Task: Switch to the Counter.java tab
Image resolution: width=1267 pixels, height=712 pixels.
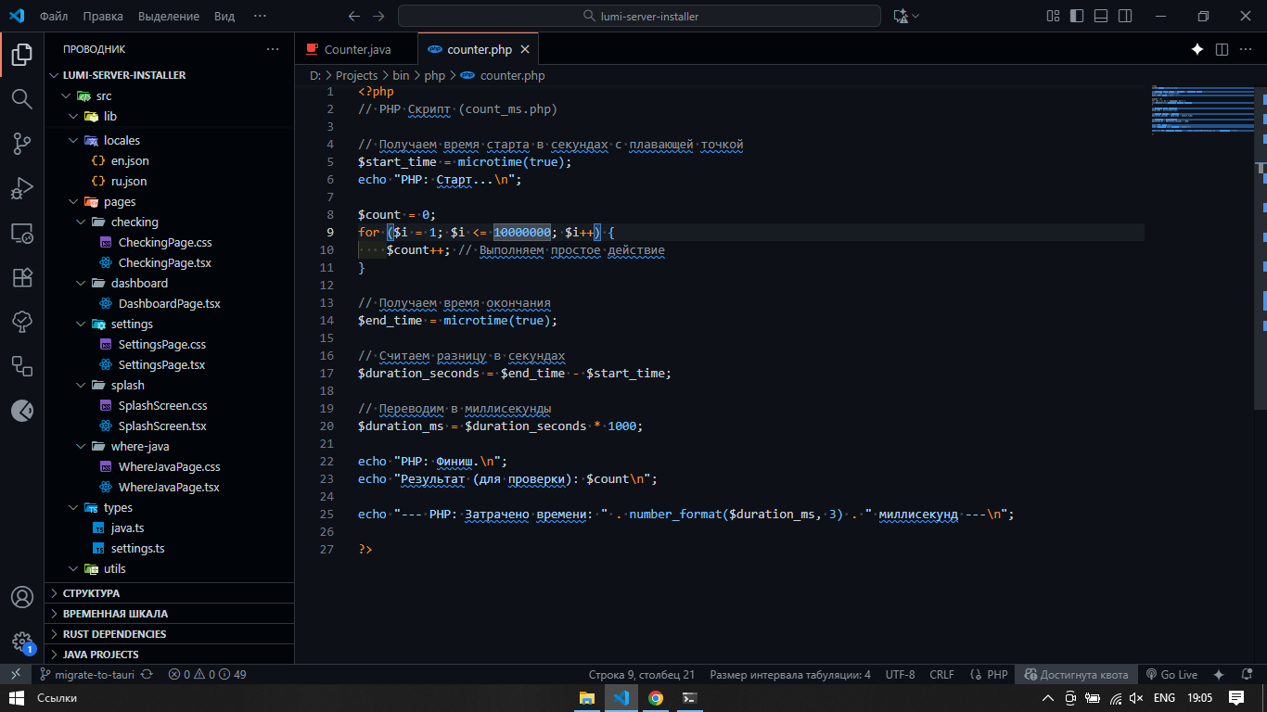Action: coord(357,49)
